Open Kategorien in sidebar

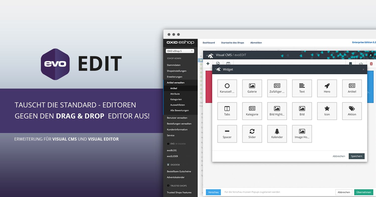click(176, 99)
